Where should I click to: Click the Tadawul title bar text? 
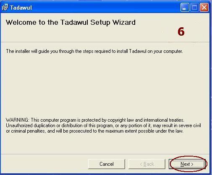pos(21,8)
